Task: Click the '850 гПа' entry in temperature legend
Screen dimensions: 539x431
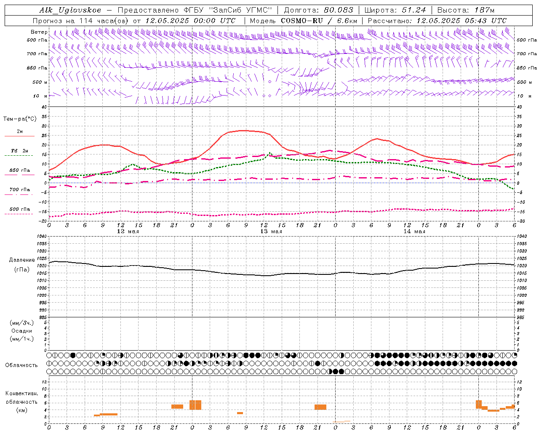Action: coord(20,170)
